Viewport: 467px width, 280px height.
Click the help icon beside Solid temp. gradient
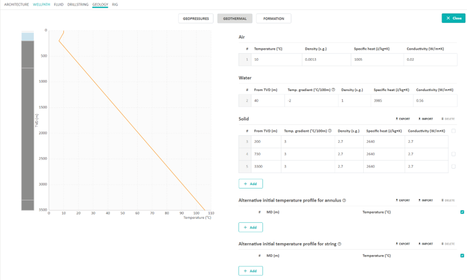tap(330, 131)
